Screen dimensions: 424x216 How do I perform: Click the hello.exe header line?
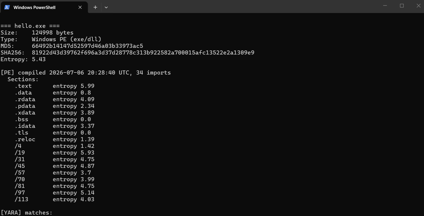pos(30,26)
